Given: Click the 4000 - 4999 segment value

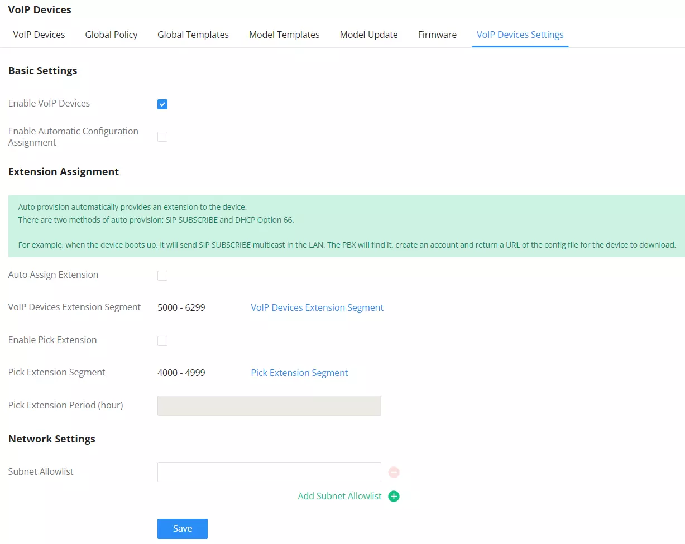Looking at the screenshot, I should (181, 373).
